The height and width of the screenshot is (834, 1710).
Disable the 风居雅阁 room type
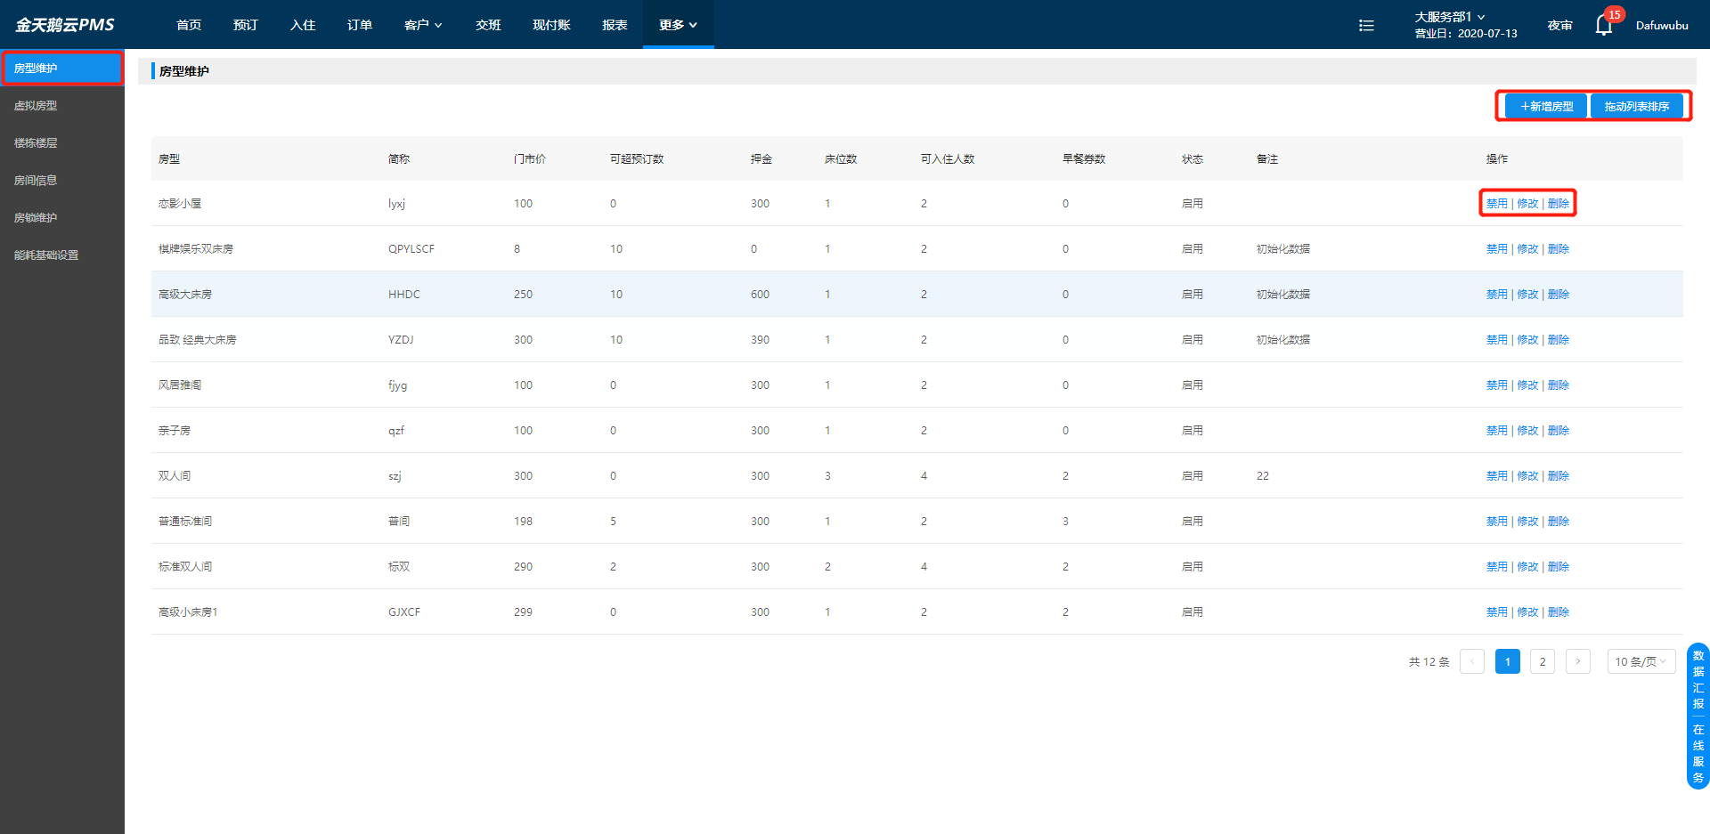coord(1497,385)
